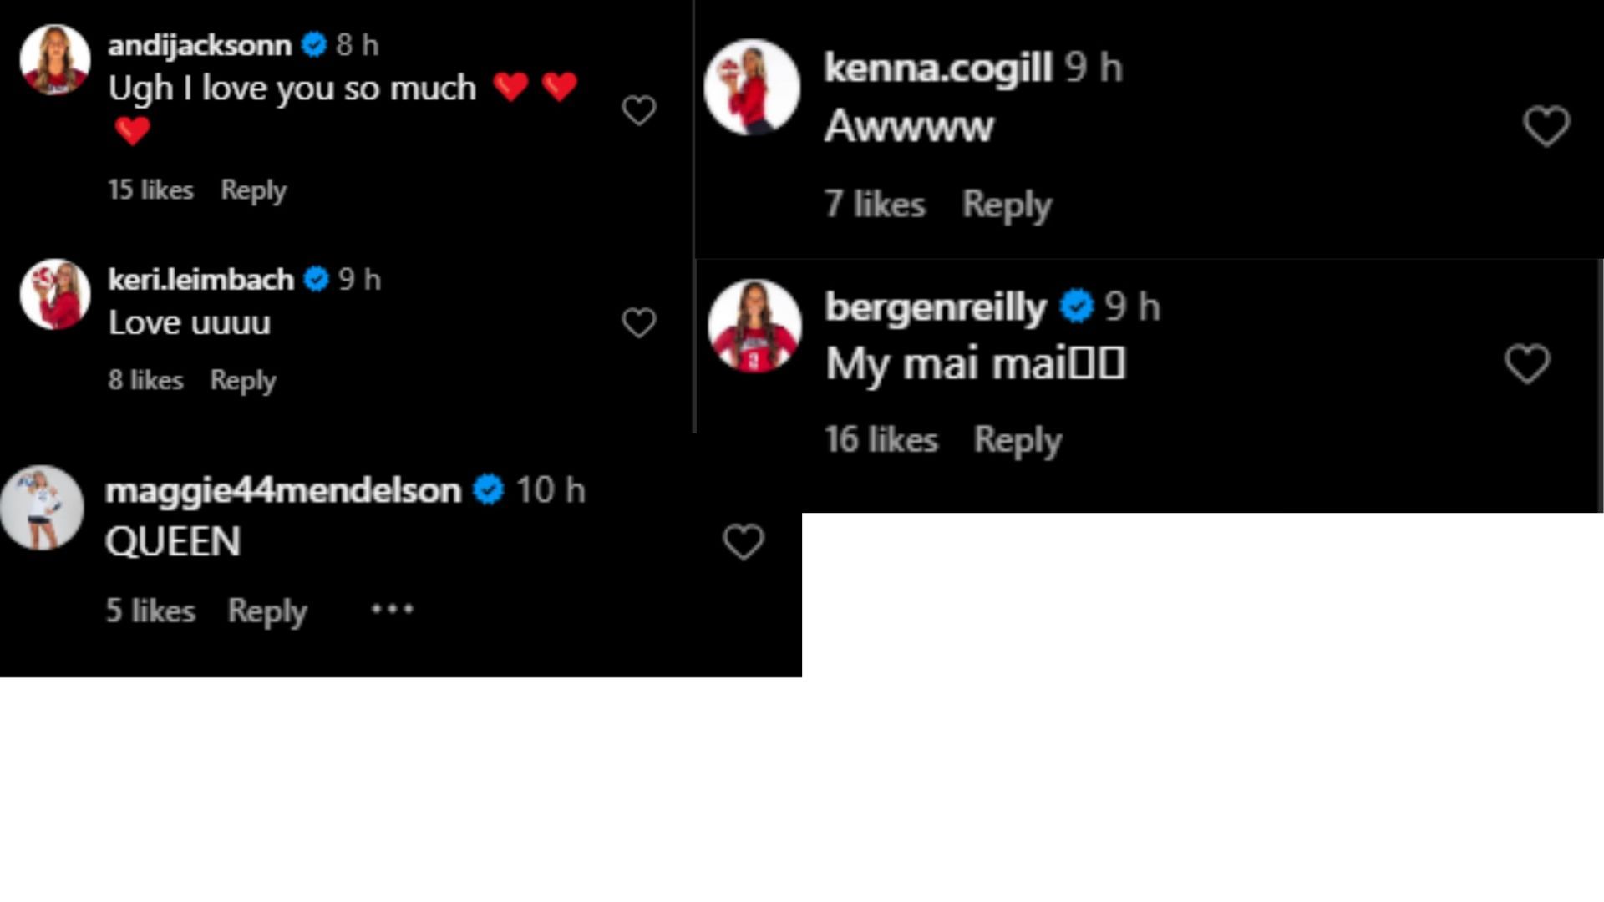Visit the andijacksonn username link
This screenshot has height=902, width=1604.
[200, 45]
